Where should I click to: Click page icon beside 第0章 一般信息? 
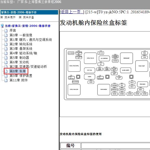[6, 35]
